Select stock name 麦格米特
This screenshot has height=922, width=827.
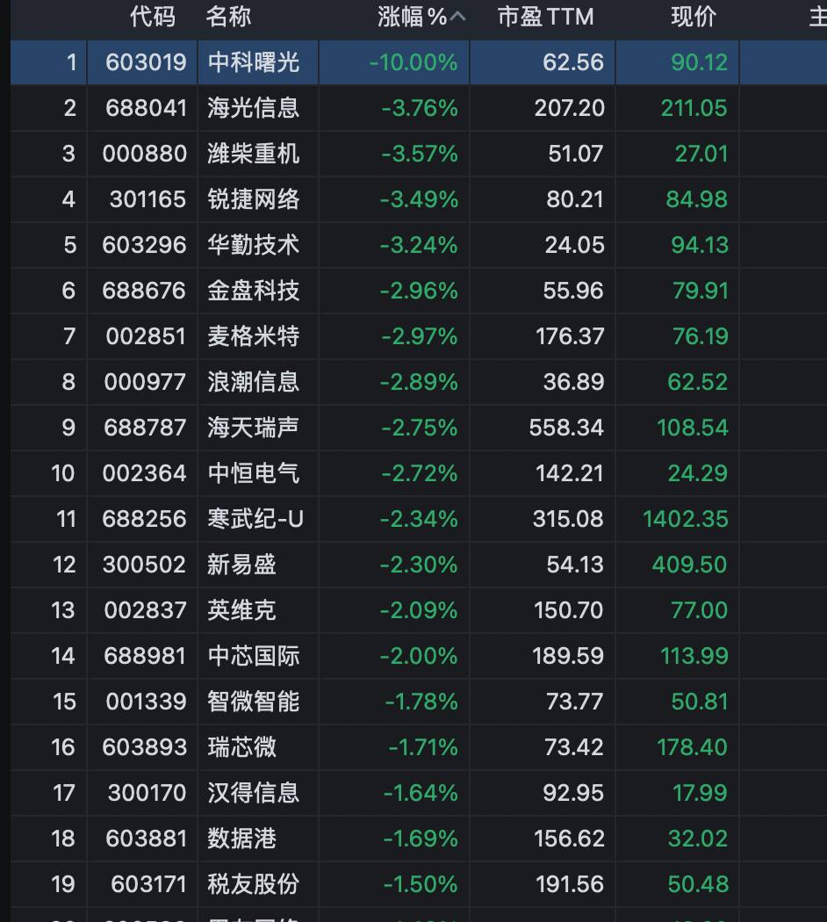pos(254,336)
